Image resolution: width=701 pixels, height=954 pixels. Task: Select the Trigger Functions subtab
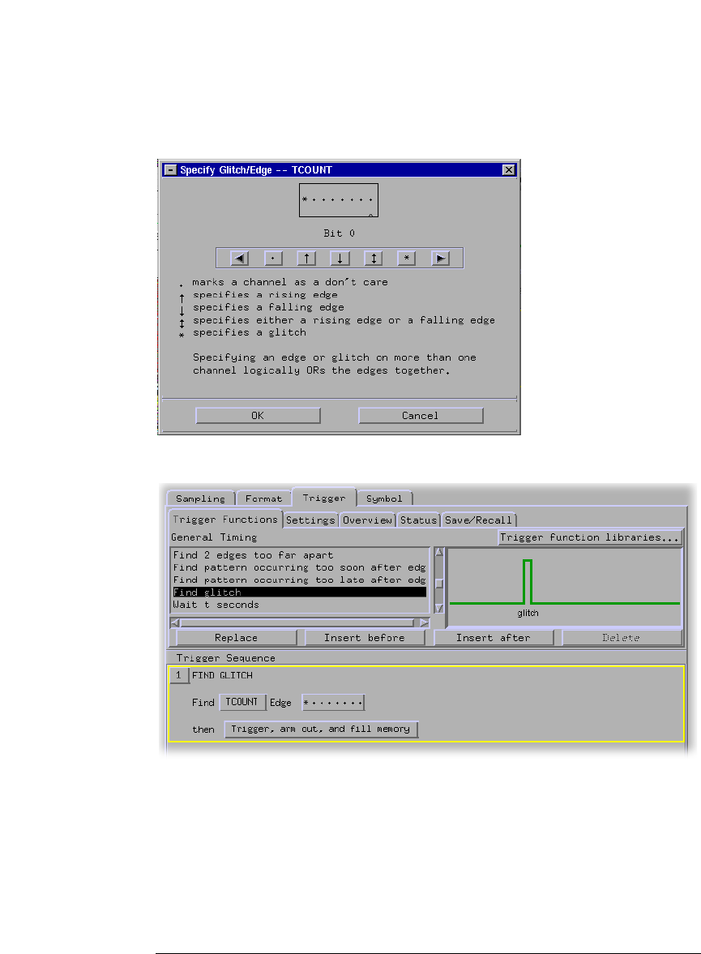(225, 519)
